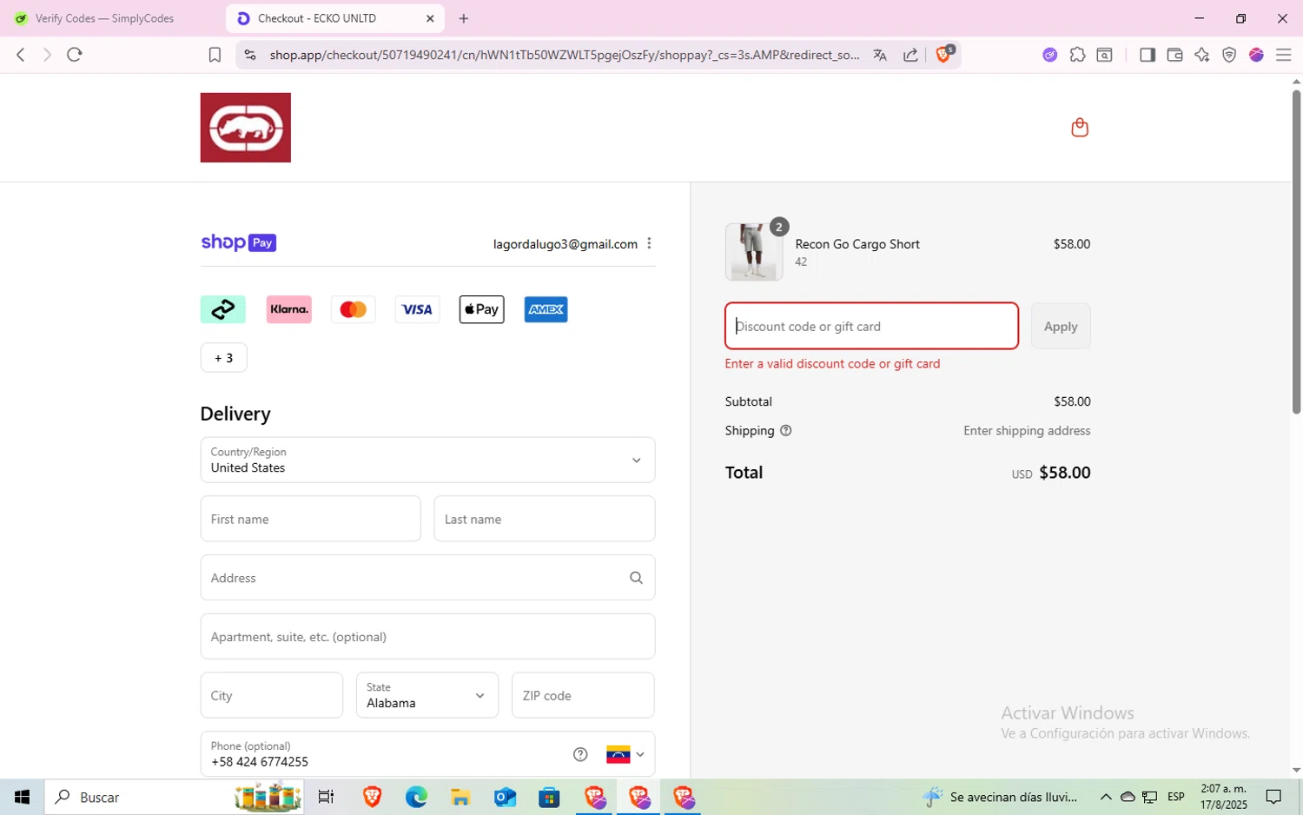Image resolution: width=1303 pixels, height=815 pixels.
Task: Show 3 more payment methods
Action: pos(223,358)
